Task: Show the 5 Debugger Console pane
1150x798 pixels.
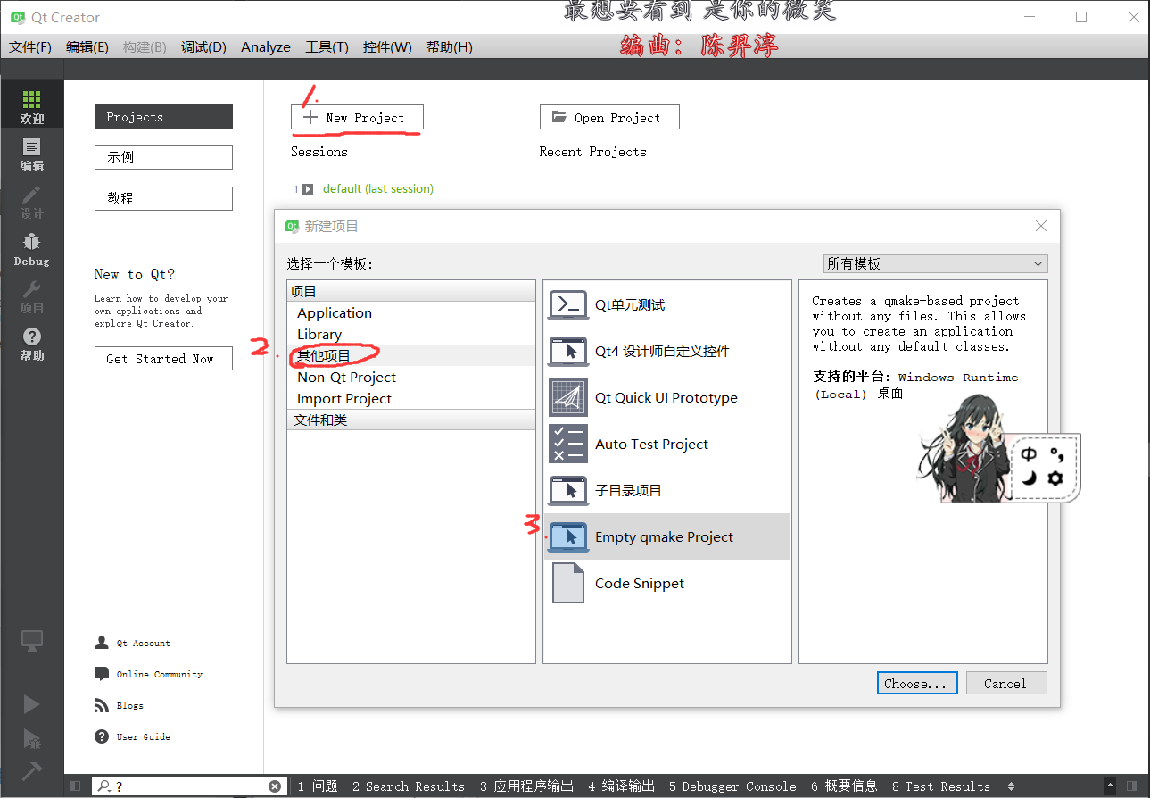Action: (x=732, y=786)
